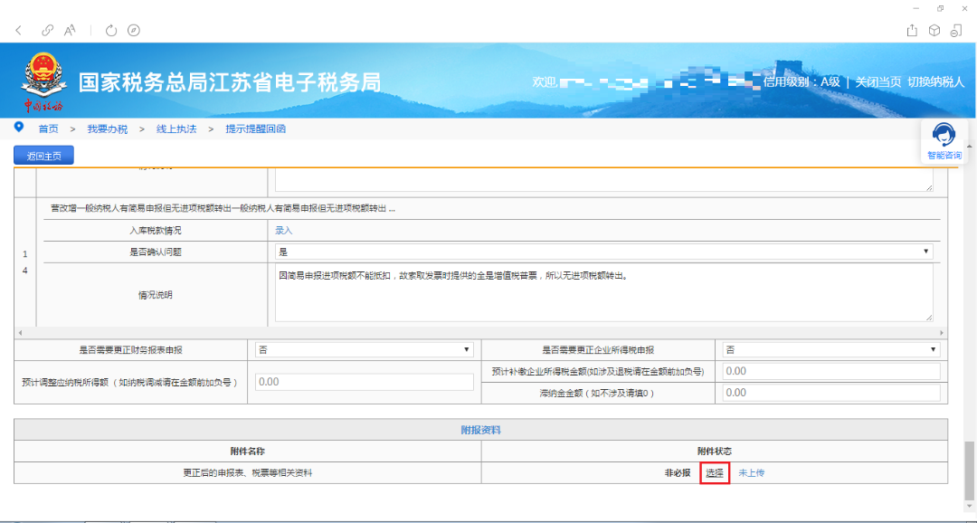The image size is (977, 523).
Task: Click the tax bureau emblem logo
Action: coord(43,79)
